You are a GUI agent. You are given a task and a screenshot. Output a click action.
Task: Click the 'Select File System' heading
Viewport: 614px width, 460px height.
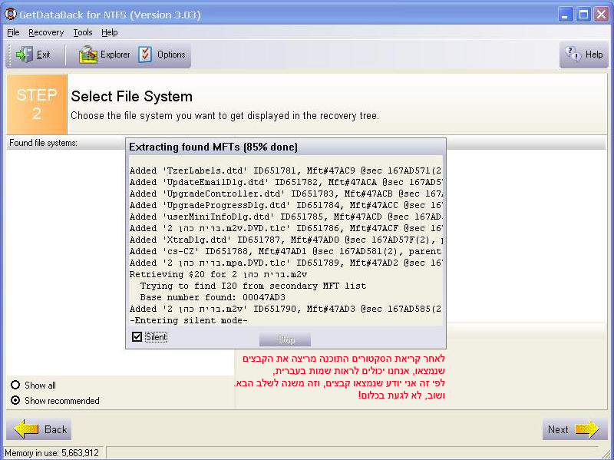pyautogui.click(x=131, y=97)
